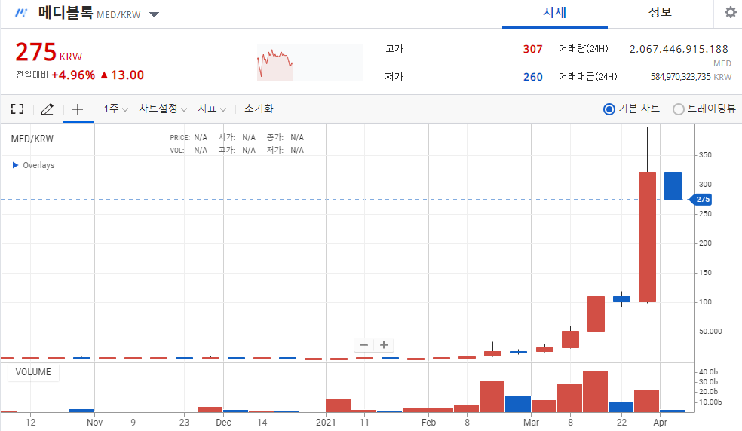This screenshot has height=431, width=742.
Task: Click the MediBloc coin logo icon
Action: [21, 13]
